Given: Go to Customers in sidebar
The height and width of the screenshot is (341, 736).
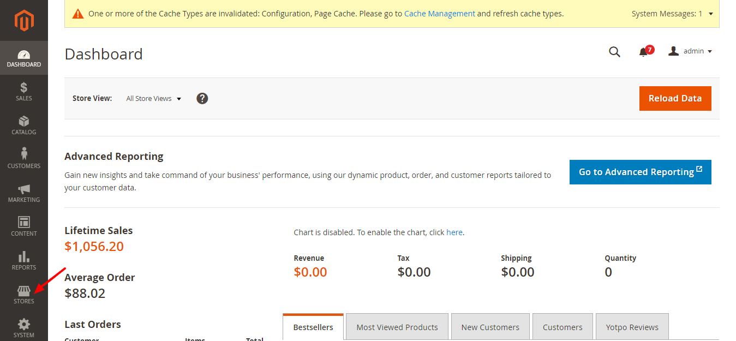Looking at the screenshot, I should pos(24,159).
